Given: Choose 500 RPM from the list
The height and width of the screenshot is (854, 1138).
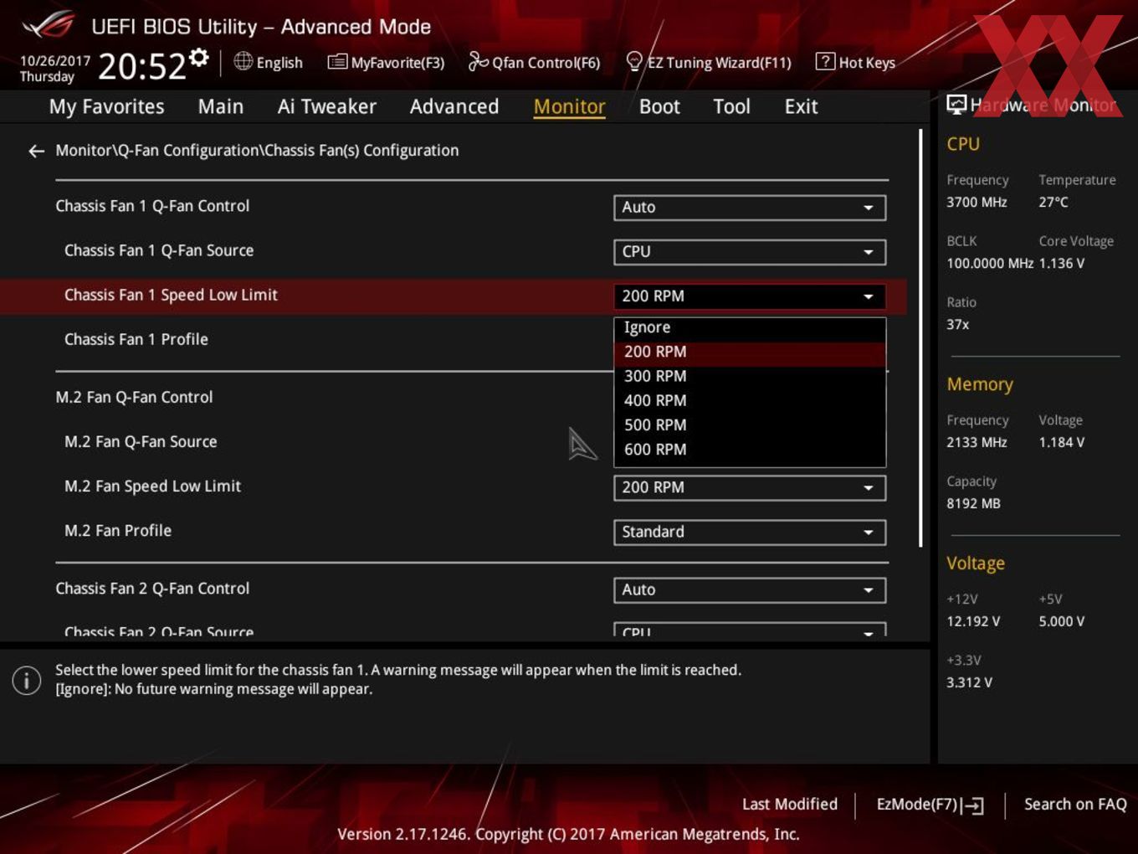Looking at the screenshot, I should 750,425.
